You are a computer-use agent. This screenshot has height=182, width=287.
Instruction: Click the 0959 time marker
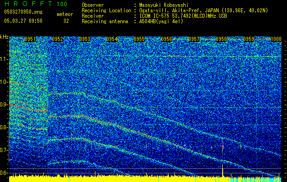[x=249, y=39]
